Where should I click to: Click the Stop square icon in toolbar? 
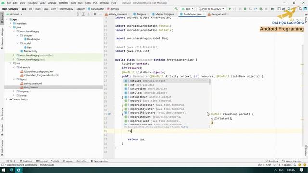pyautogui.click(x=266, y=9)
